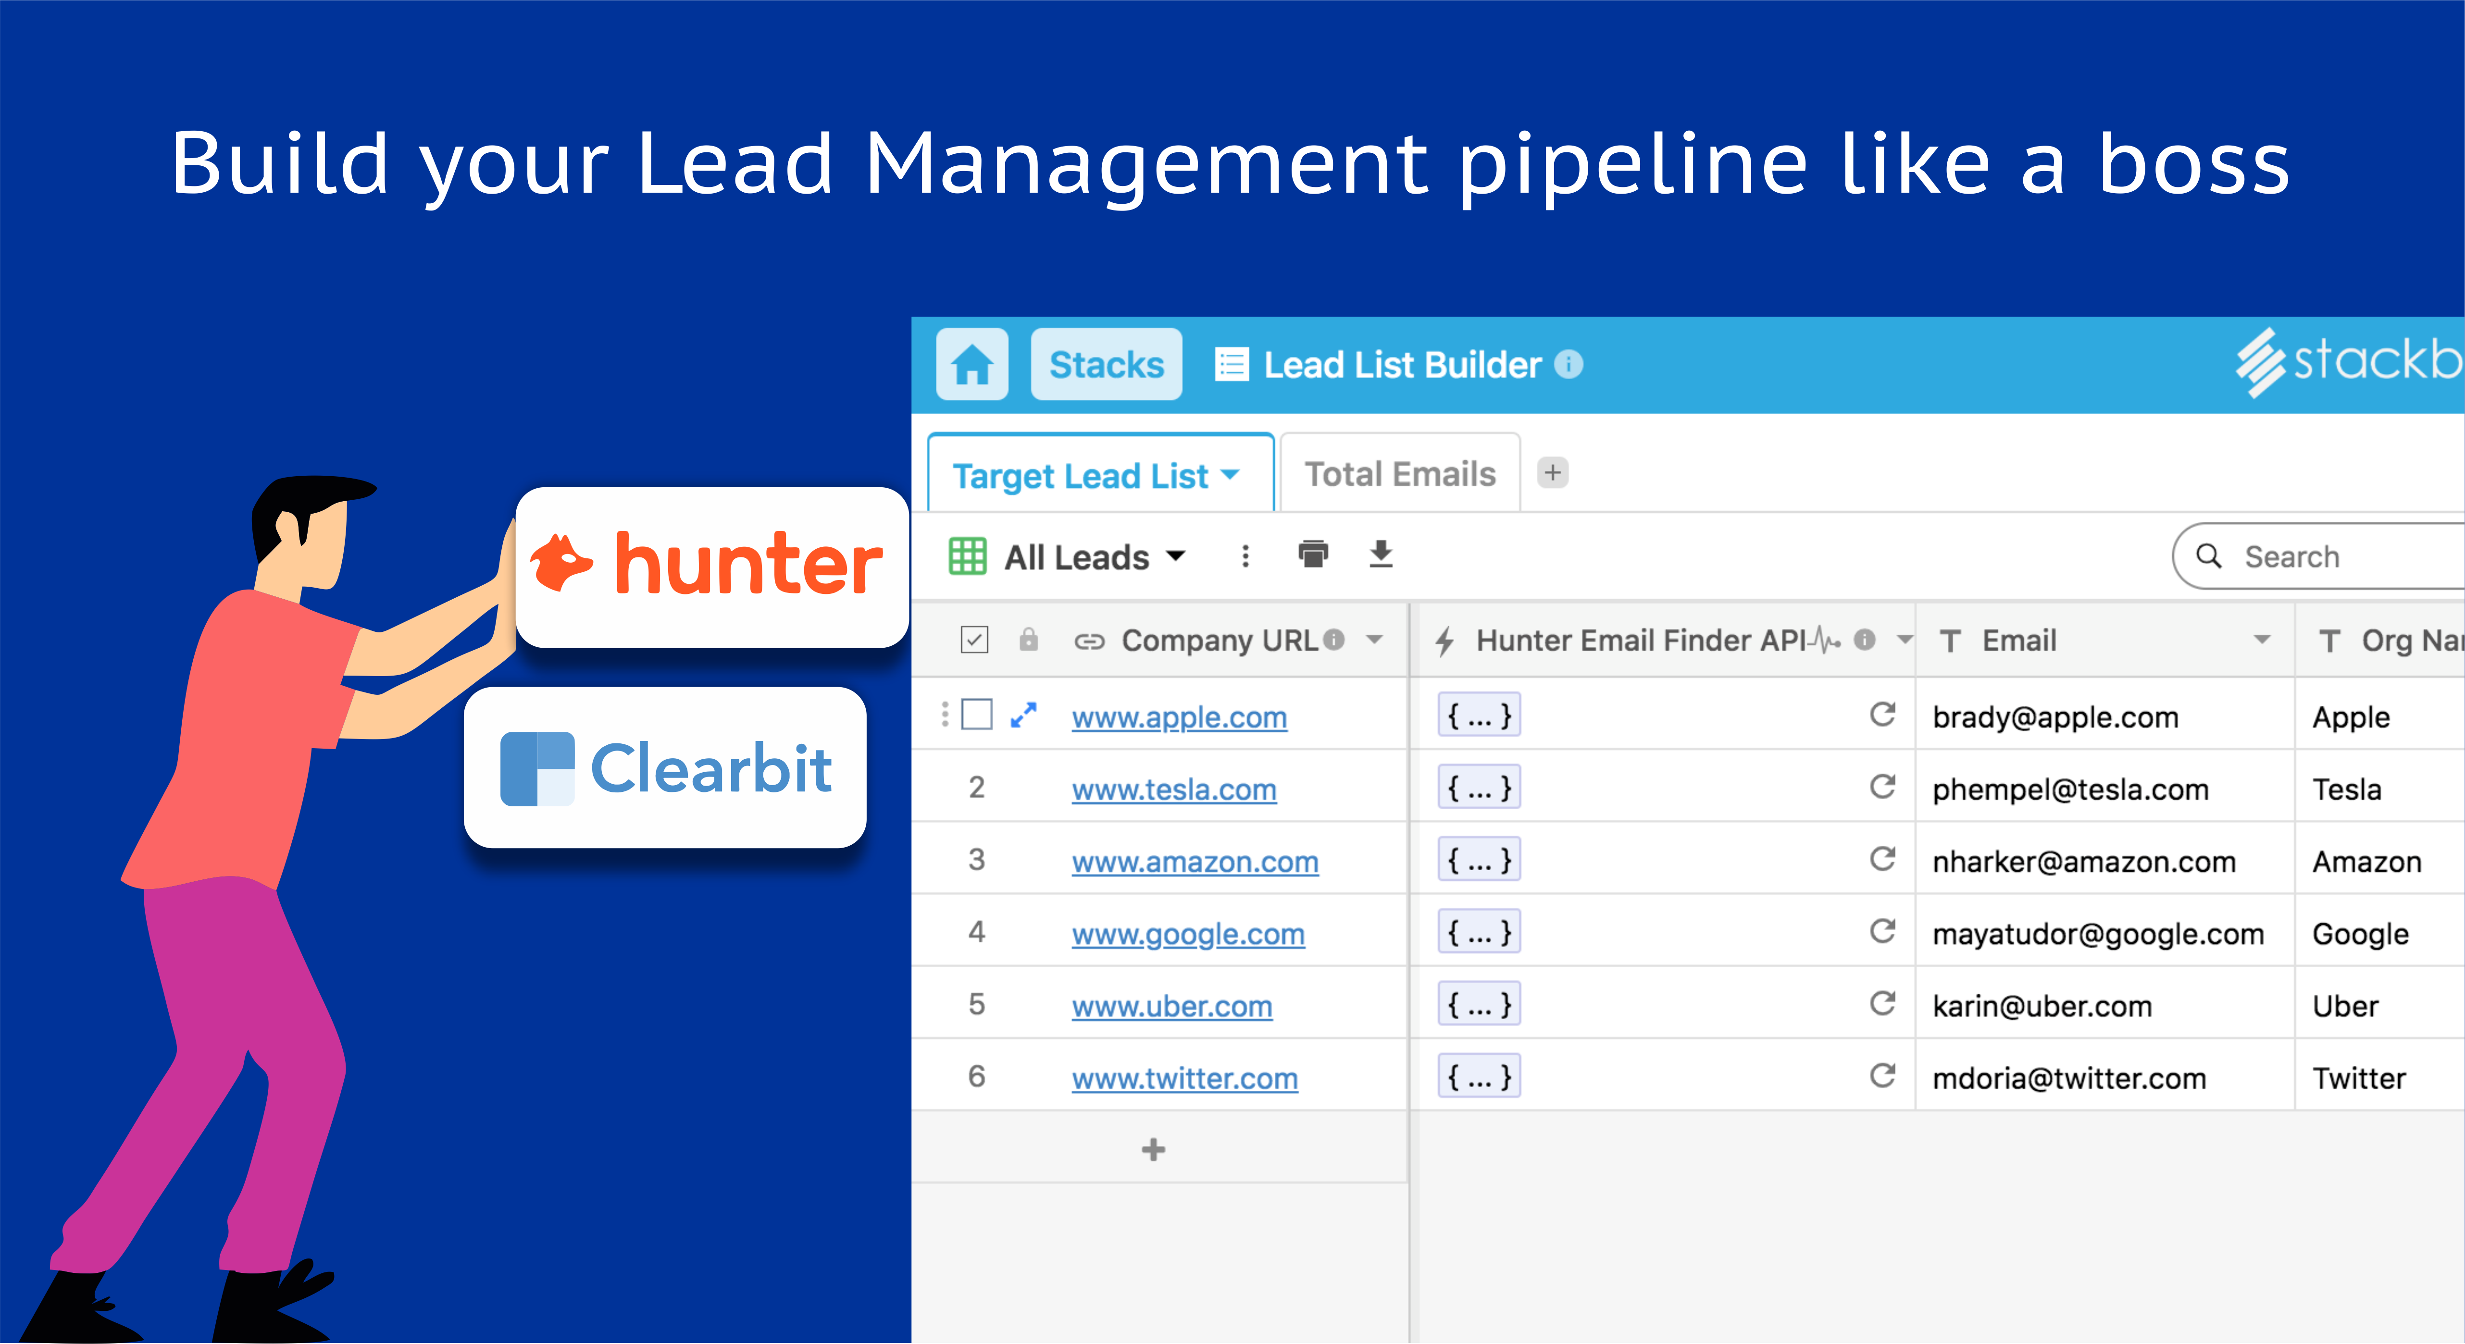Click the expand record arrow on the apple.com row
Screen dimensions: 2465x1344
[x=1023, y=715]
